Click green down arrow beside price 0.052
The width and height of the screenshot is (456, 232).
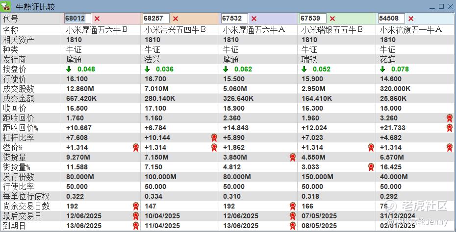coord(304,69)
